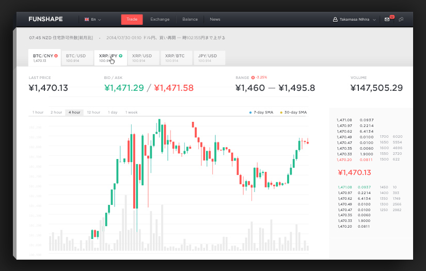Screen dimensions: 426x271
Task: Click the FUNSHAPE logo
Action: click(x=45, y=19)
